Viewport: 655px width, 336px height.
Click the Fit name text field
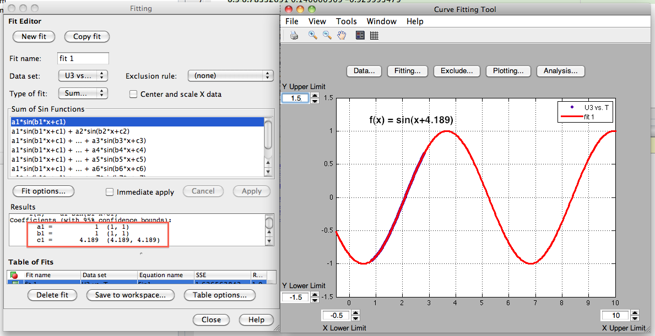click(83, 58)
